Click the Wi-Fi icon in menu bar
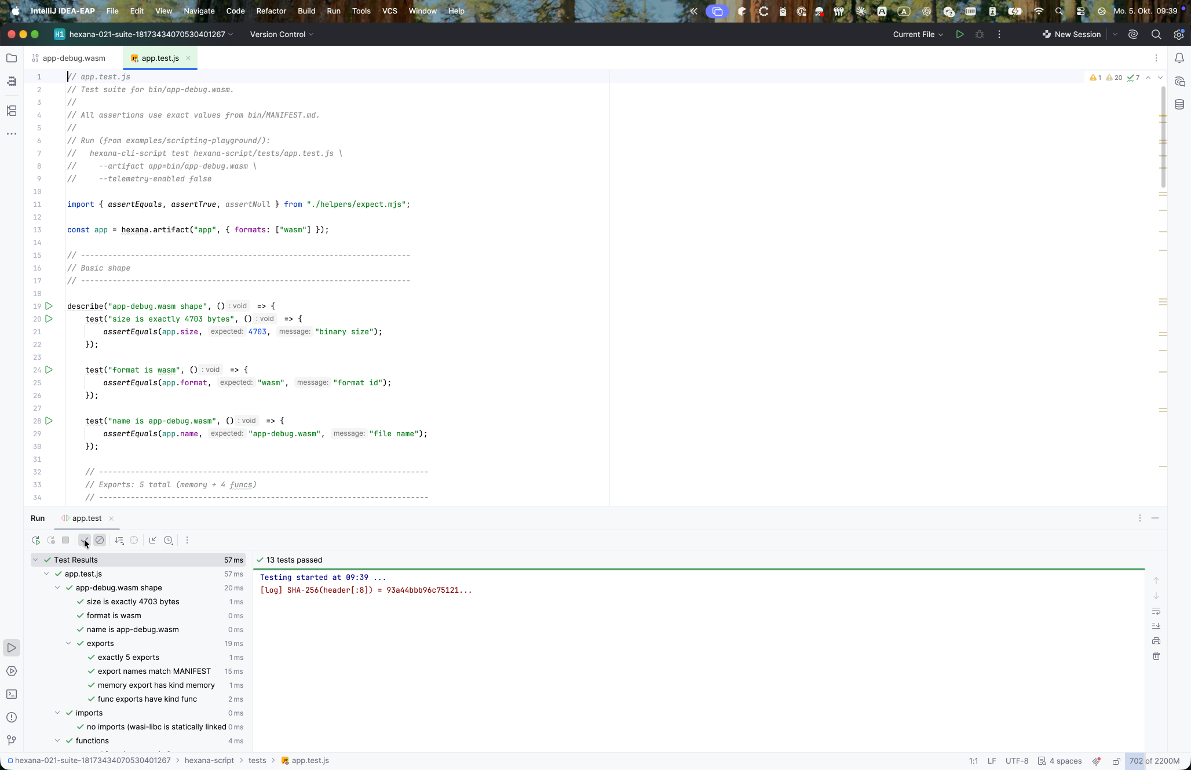Image resolution: width=1191 pixels, height=770 pixels. pos(1038,11)
